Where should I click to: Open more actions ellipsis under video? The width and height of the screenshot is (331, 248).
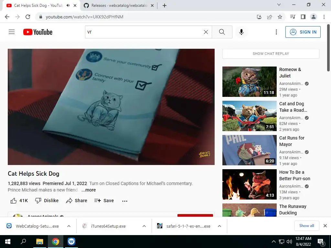click(x=125, y=201)
